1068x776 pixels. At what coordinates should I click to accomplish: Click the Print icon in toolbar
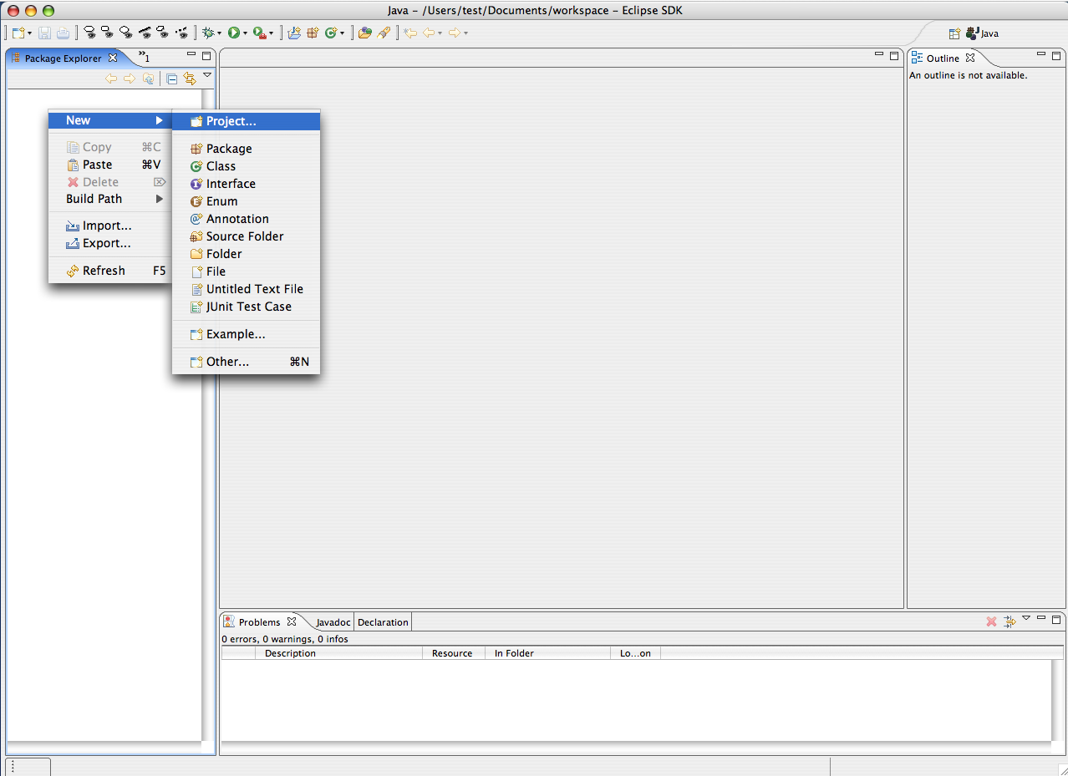(x=63, y=33)
